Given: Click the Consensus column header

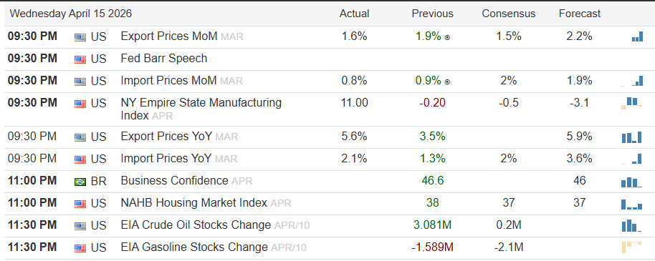Looking at the screenshot, I should (x=508, y=14).
